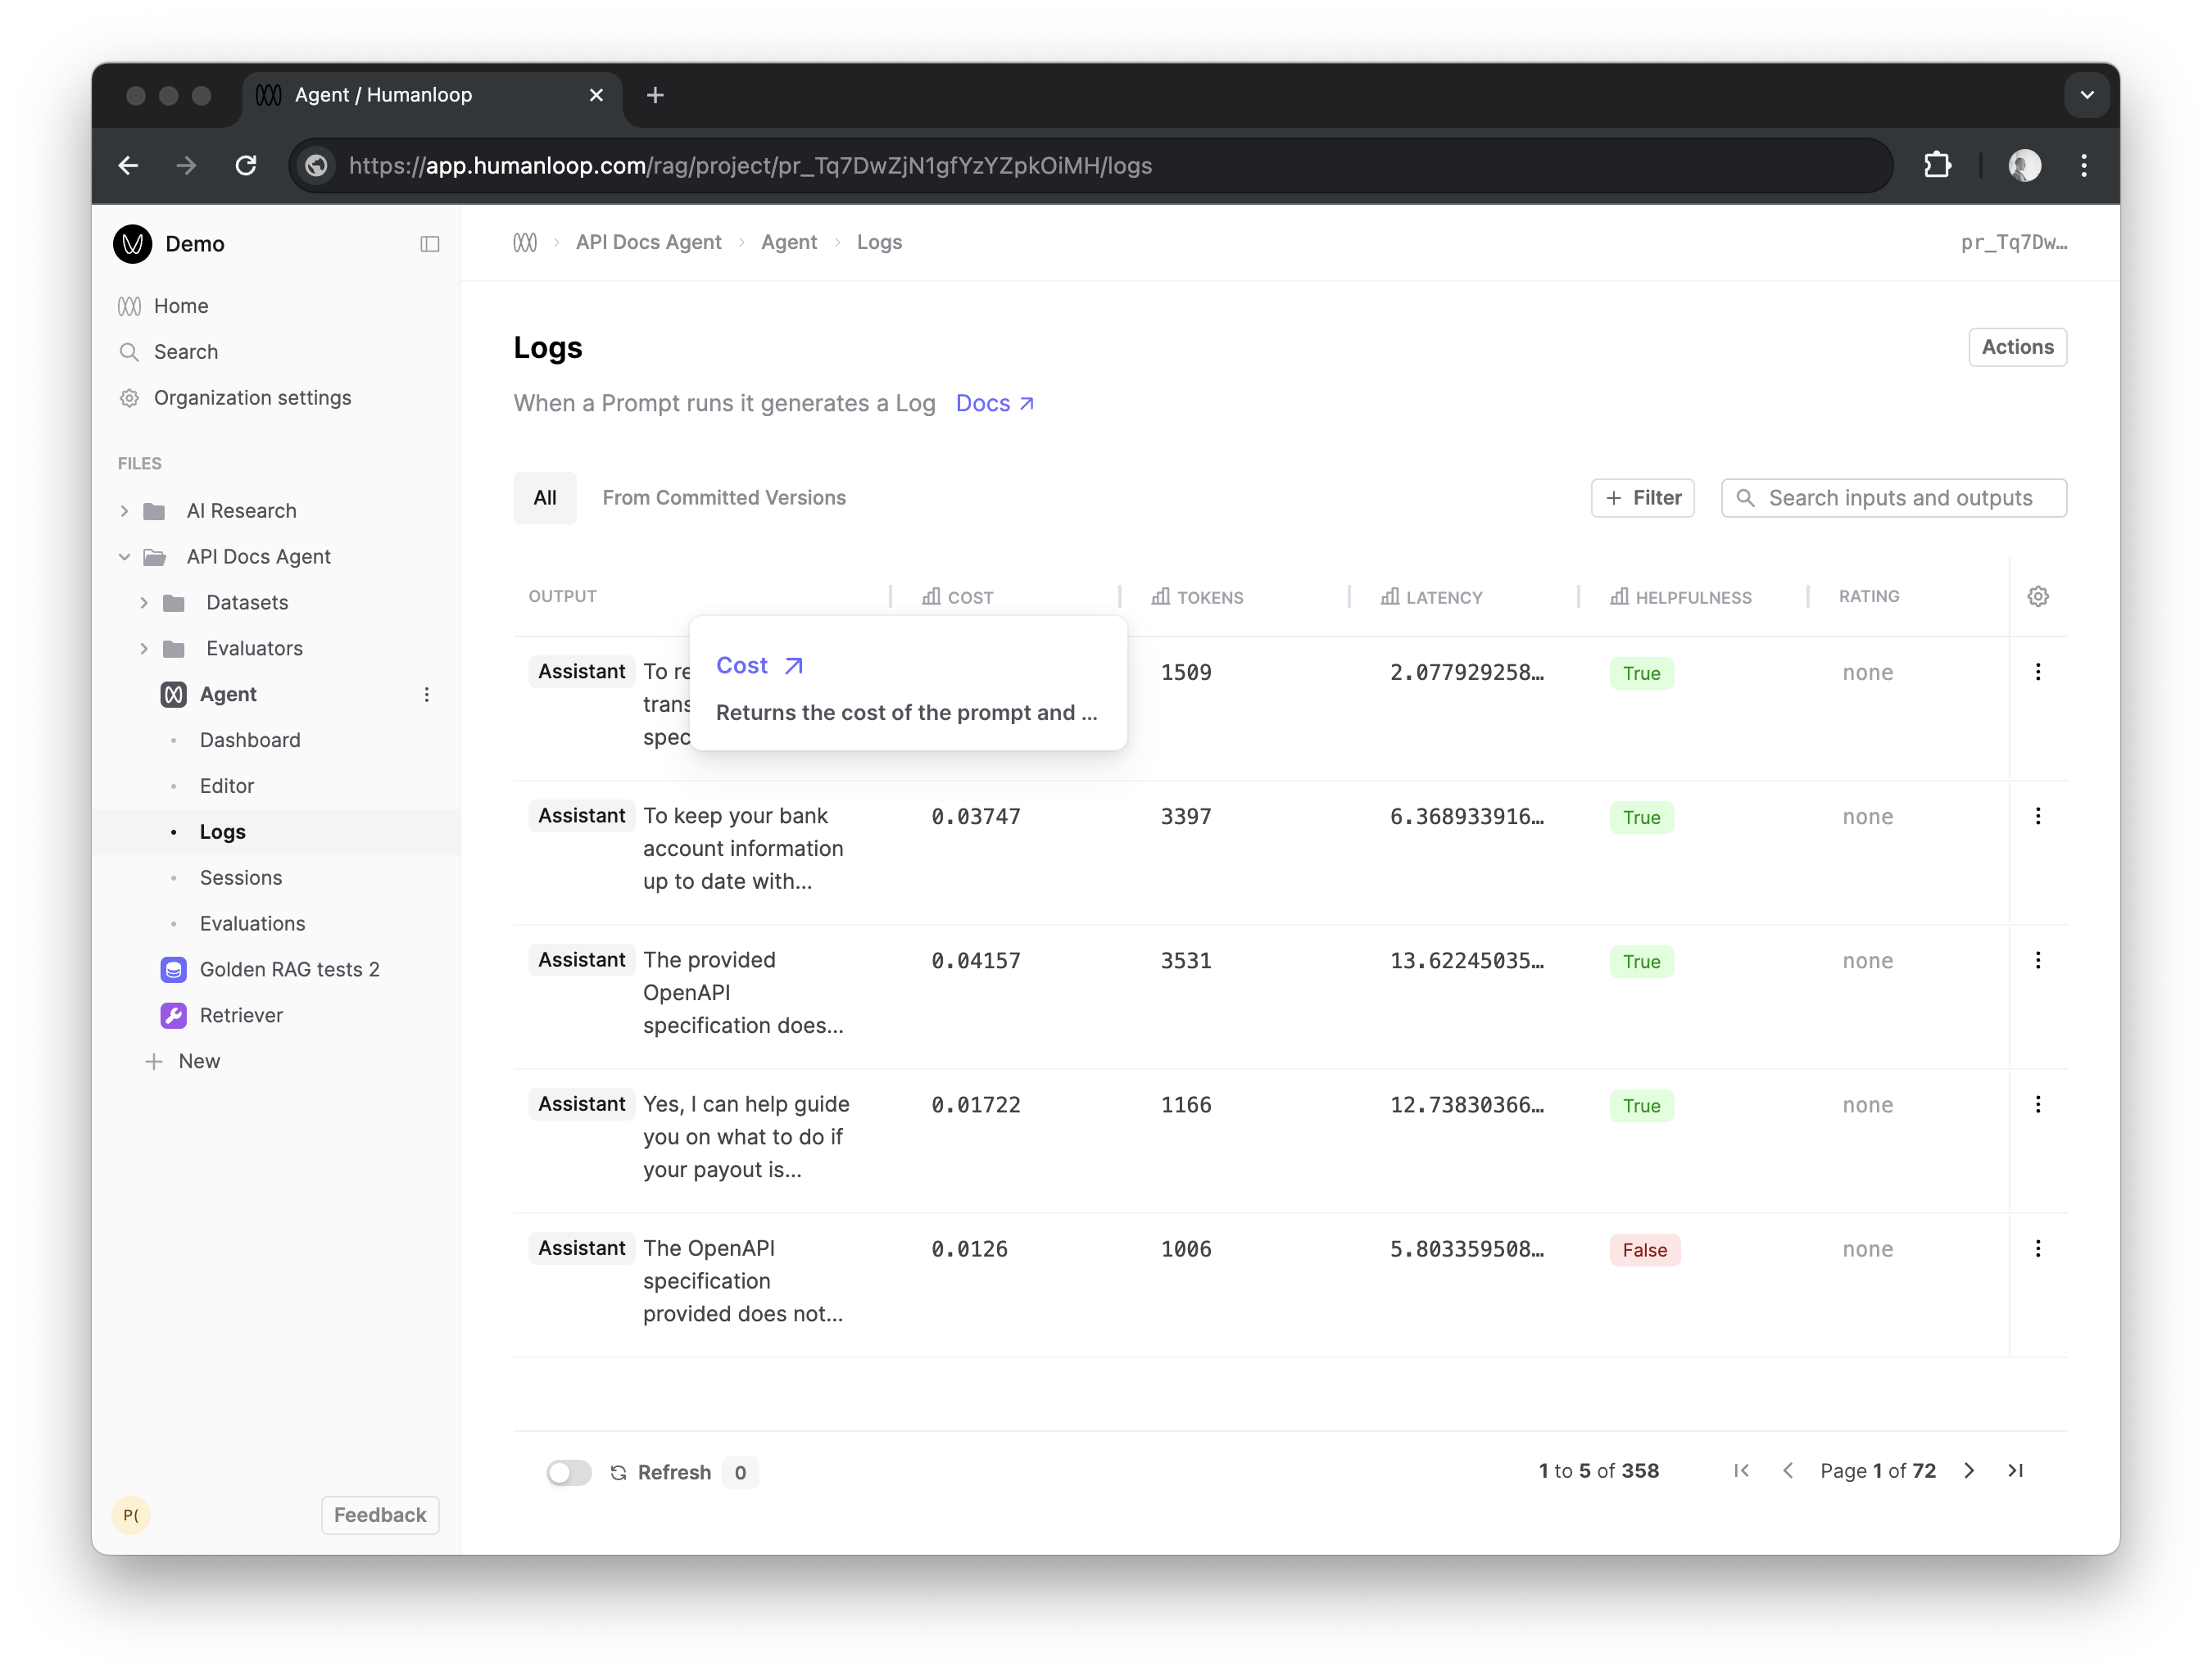Open row menu for 3397 tokens log

[x=2038, y=817]
